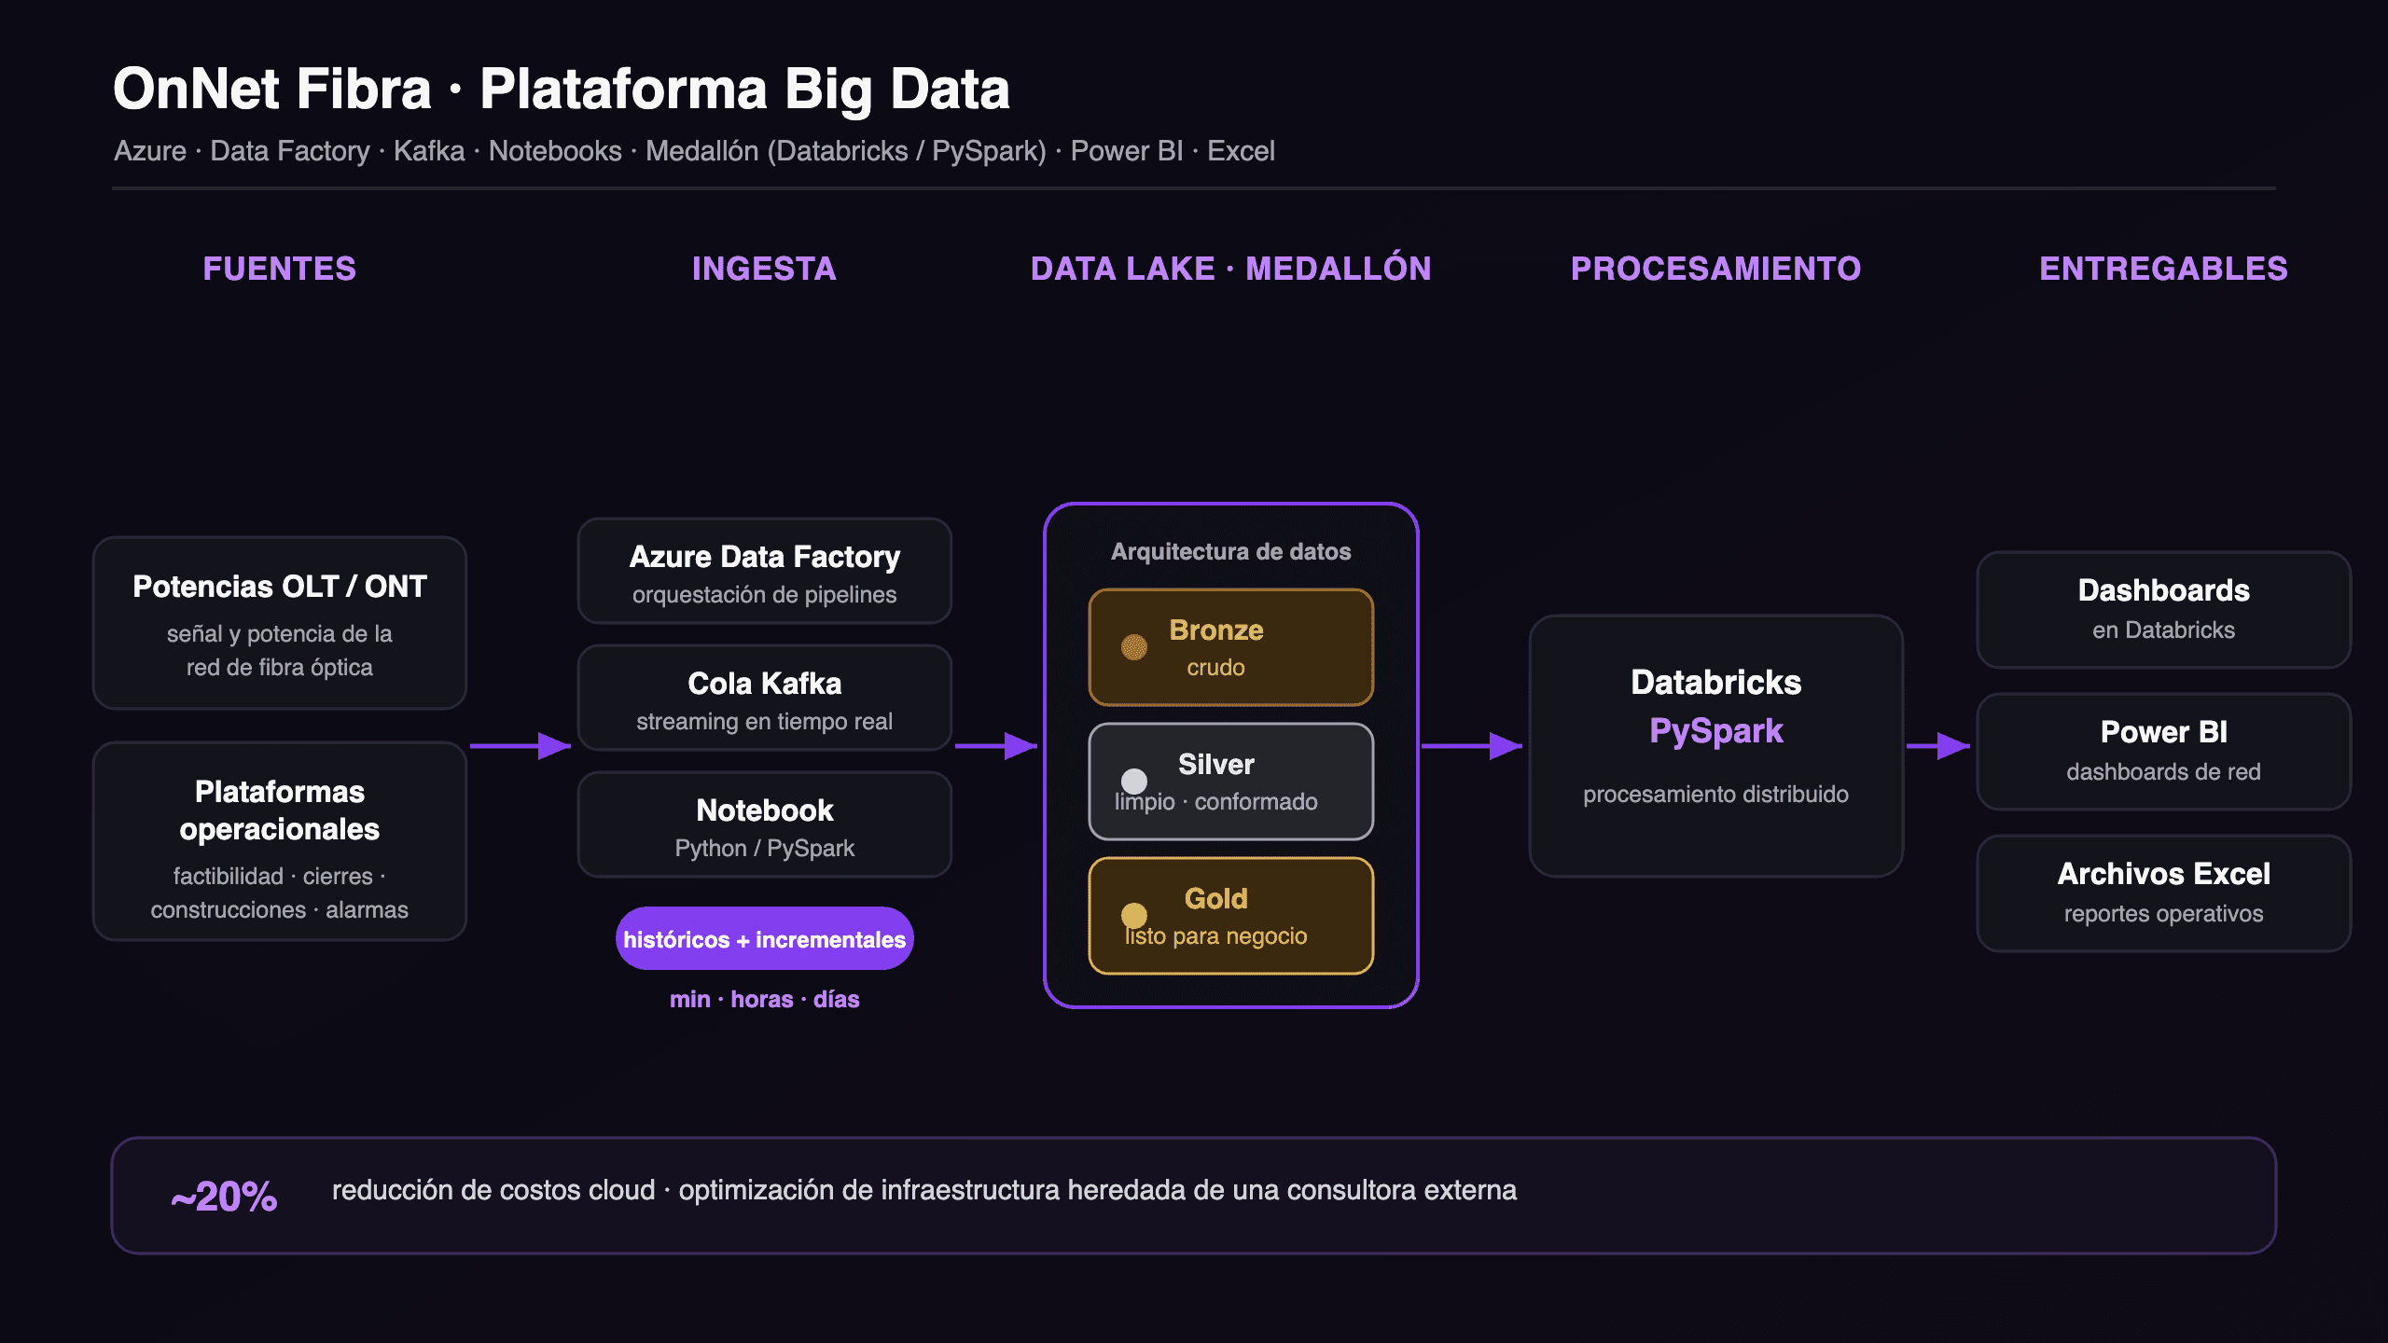The height and width of the screenshot is (1343, 2388).
Task: Click the INGESTA column heading
Action: 765,269
